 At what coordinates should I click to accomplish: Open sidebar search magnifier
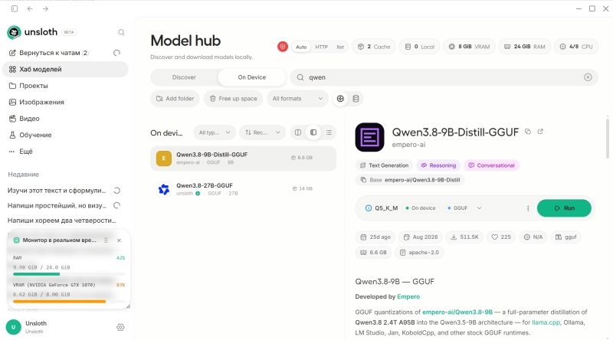tap(121, 32)
